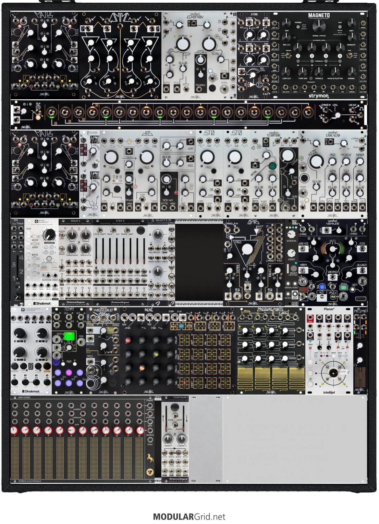Click the strymon logo on Magneto
Screen dimensions: 379x524
pyautogui.click(x=318, y=96)
